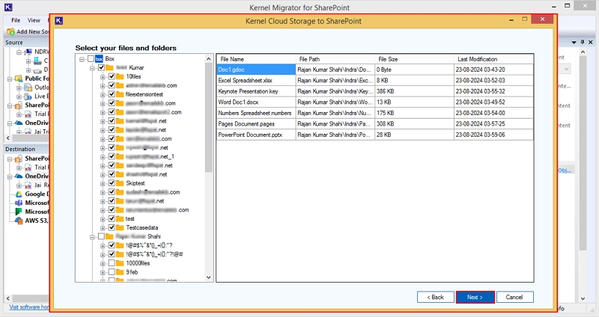Check the 9feb checkbox
The width and height of the screenshot is (599, 317).
(112, 272)
